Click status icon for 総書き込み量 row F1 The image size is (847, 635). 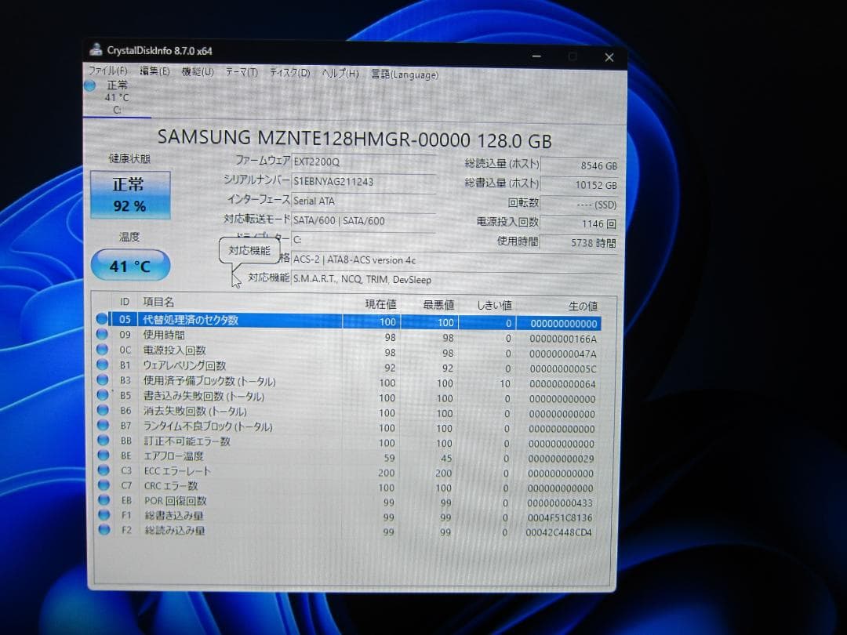pos(104,514)
